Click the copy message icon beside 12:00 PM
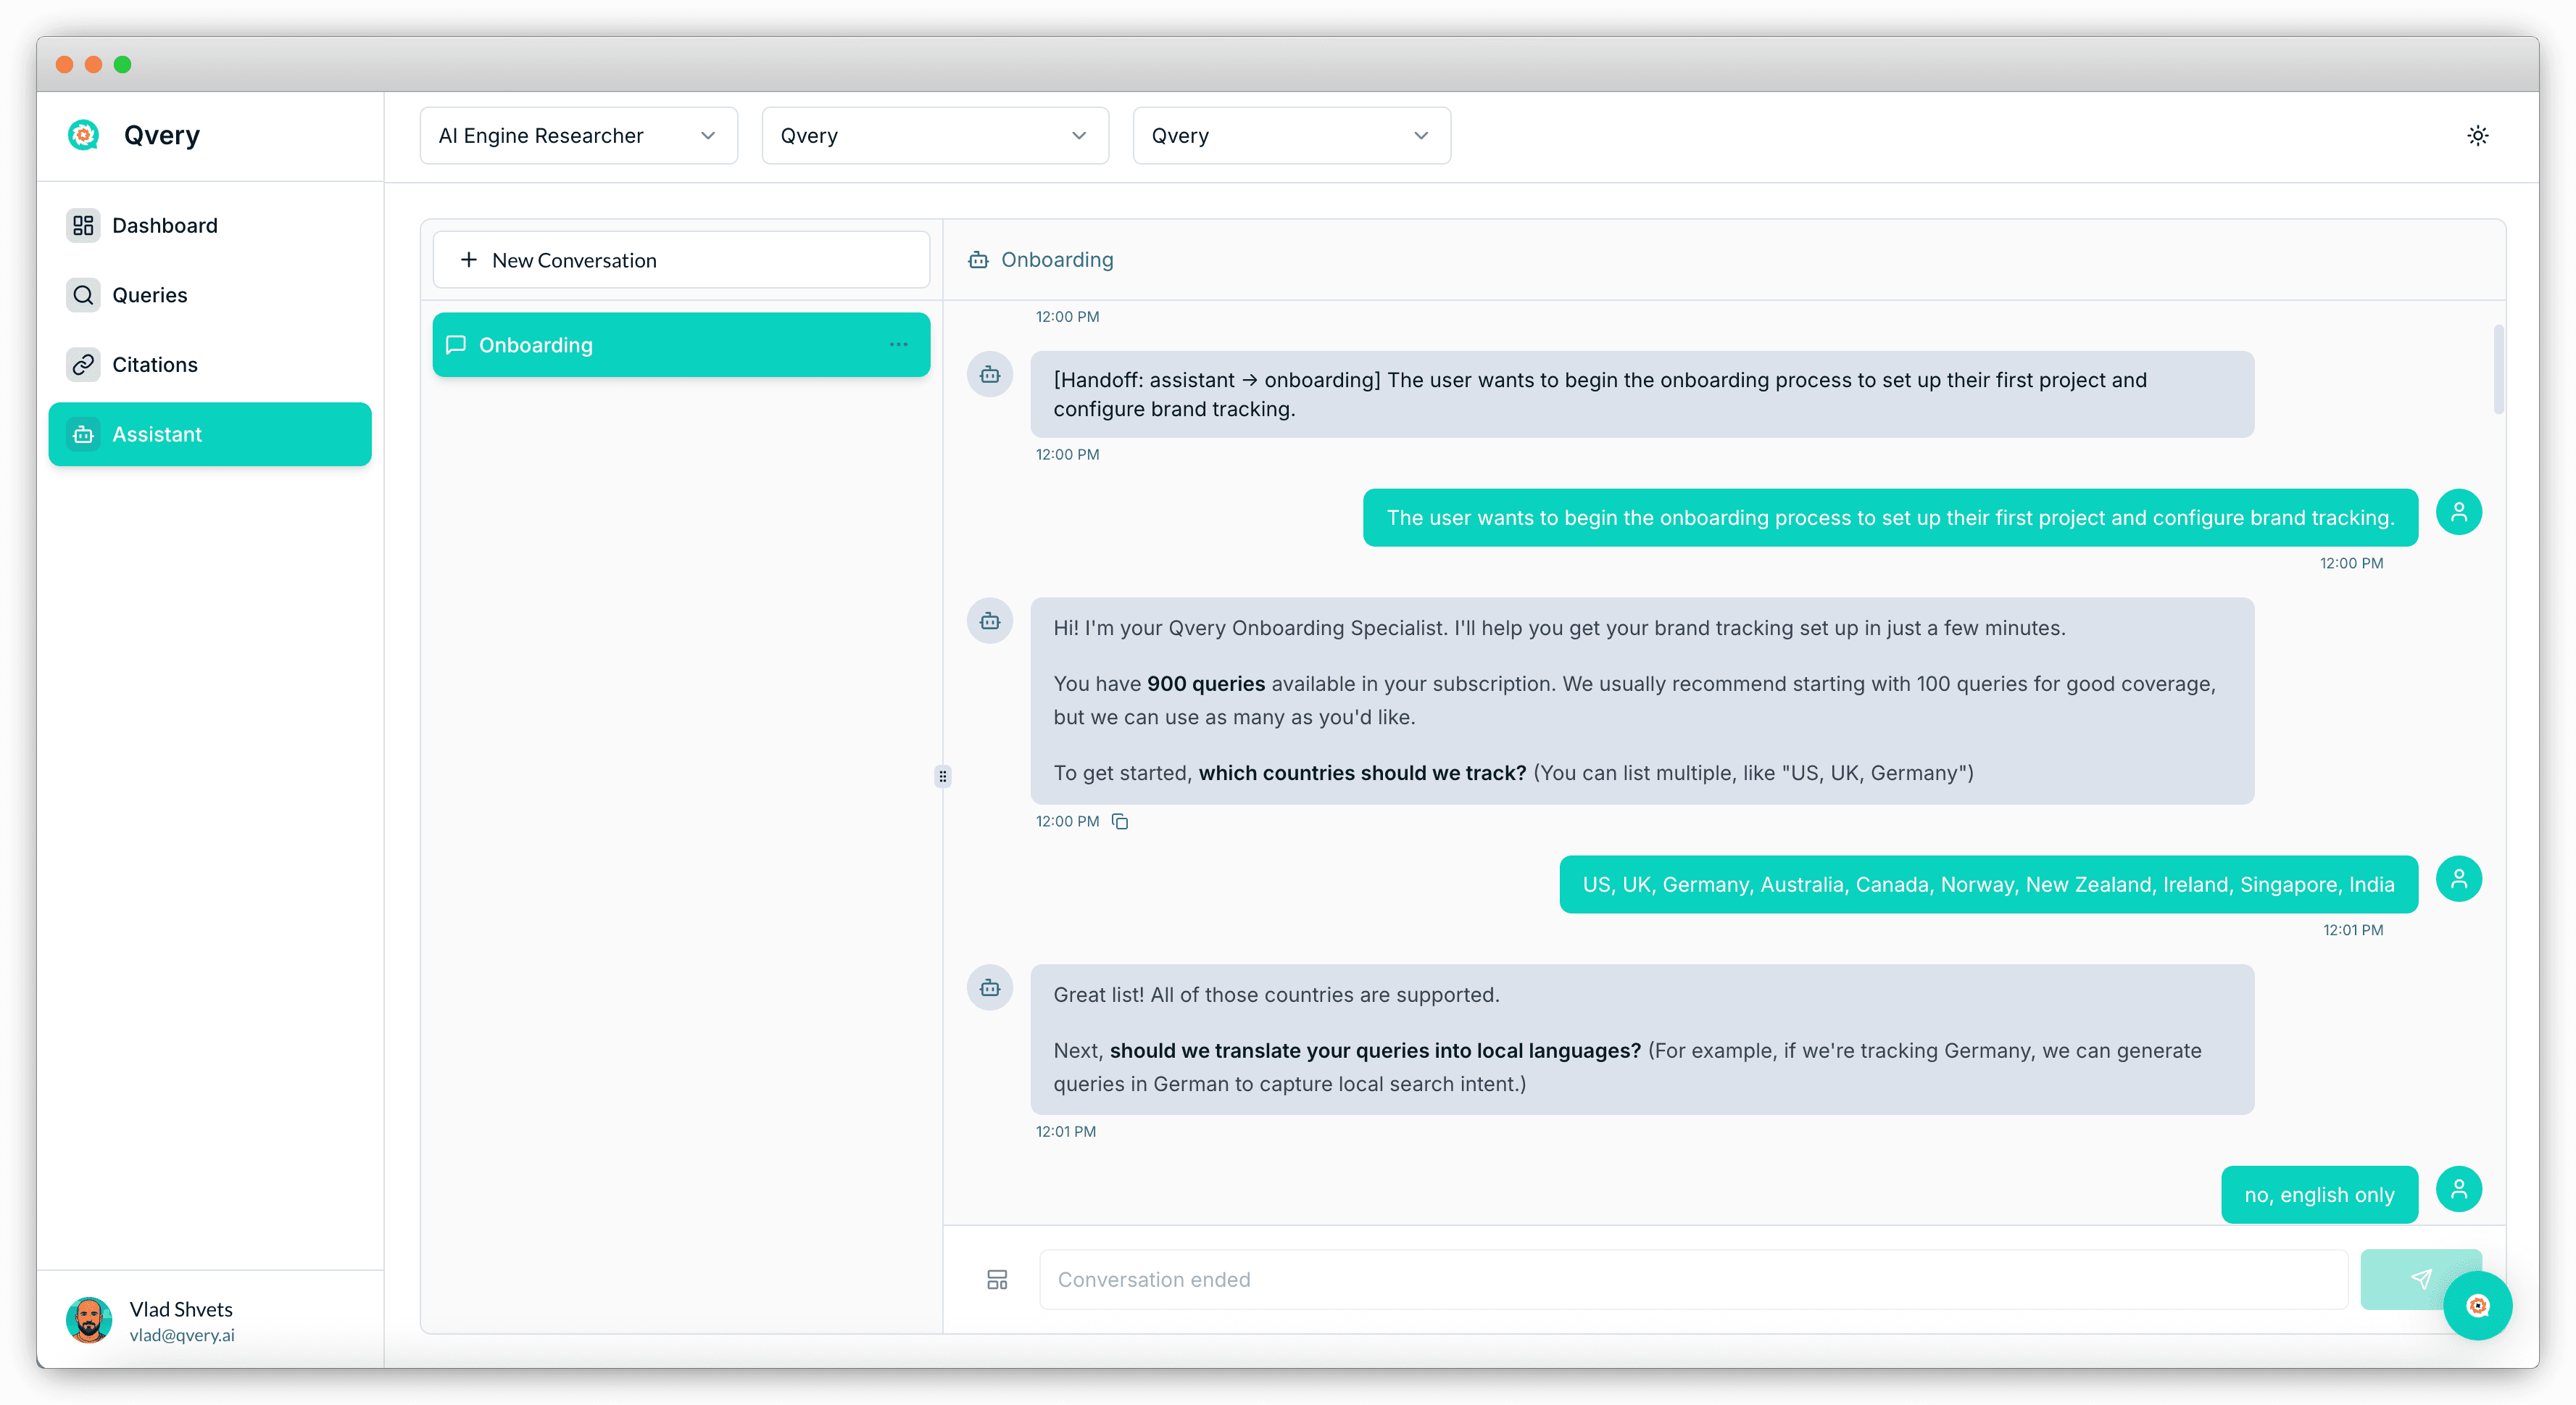 click(1120, 821)
